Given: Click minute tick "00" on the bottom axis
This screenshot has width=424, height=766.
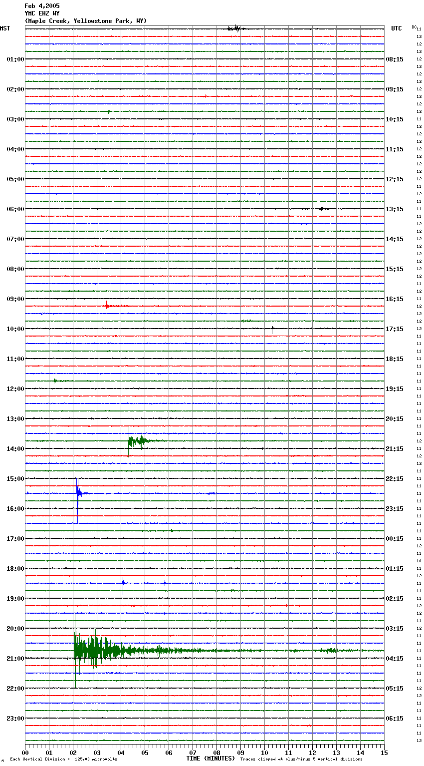Looking at the screenshot, I should (x=25, y=753).
